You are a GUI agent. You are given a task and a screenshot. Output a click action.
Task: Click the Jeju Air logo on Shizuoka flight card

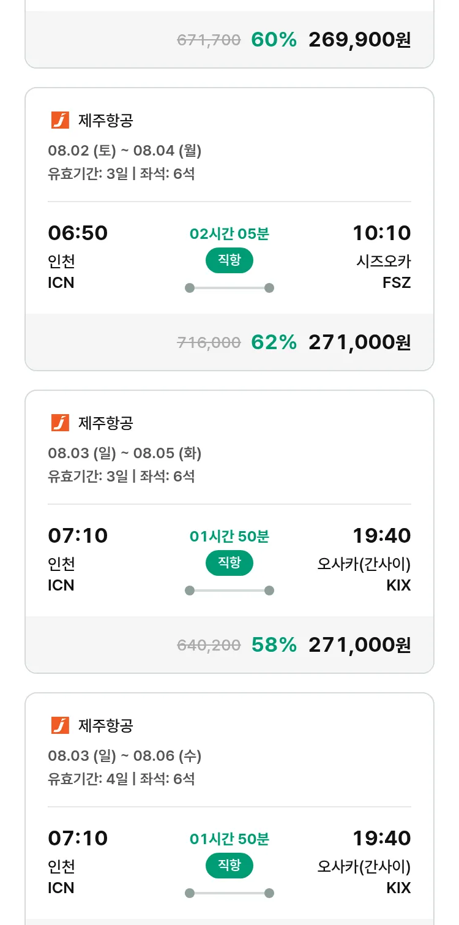click(x=60, y=120)
